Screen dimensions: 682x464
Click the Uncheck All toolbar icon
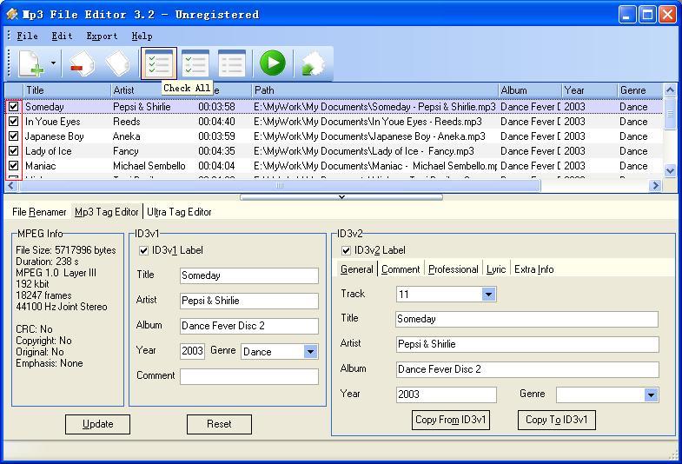[232, 64]
